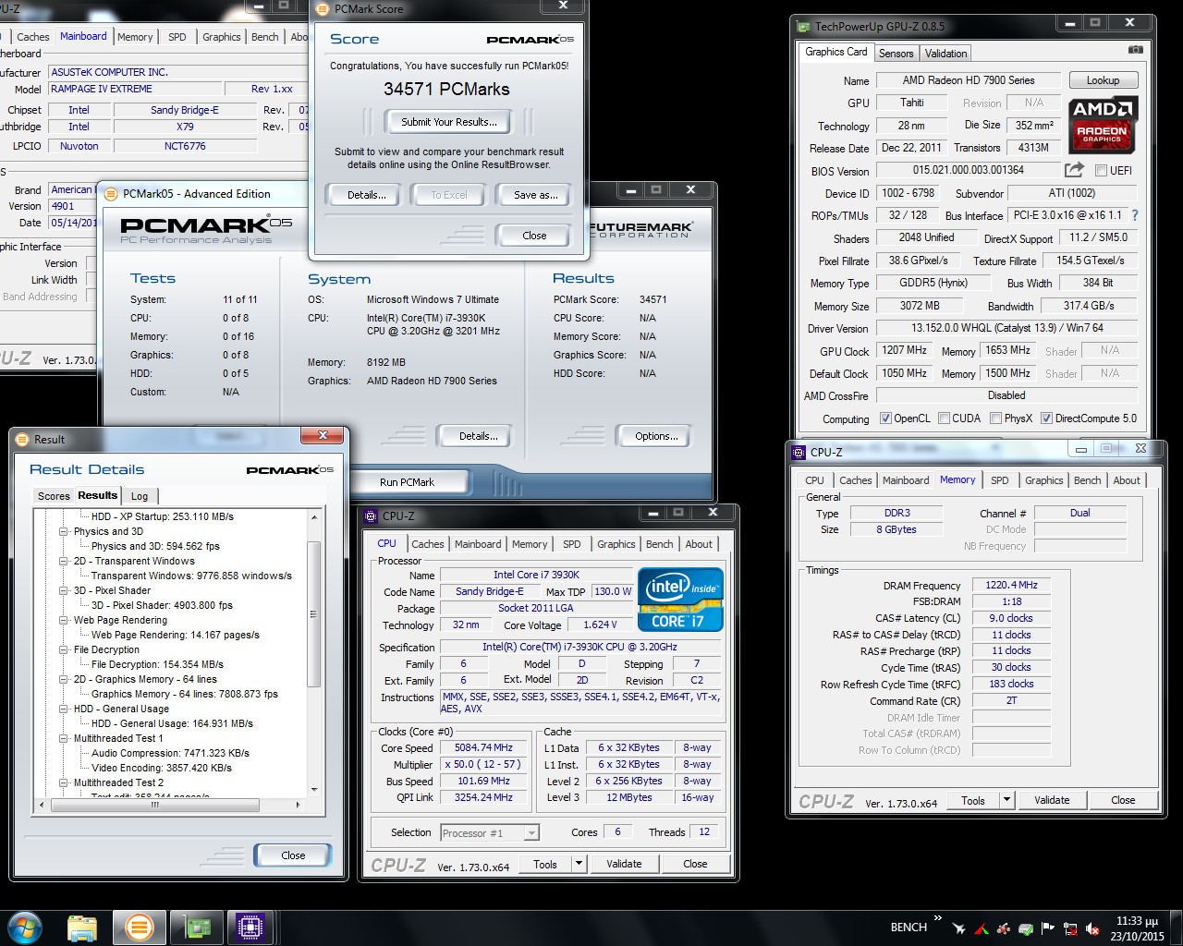Switch to Scores tab in Result Details

pos(54,496)
